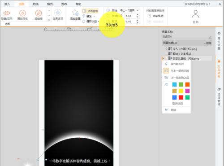This screenshot has width=224, height=166.
Task: Pick the magenta mark color
Action: 187,91
